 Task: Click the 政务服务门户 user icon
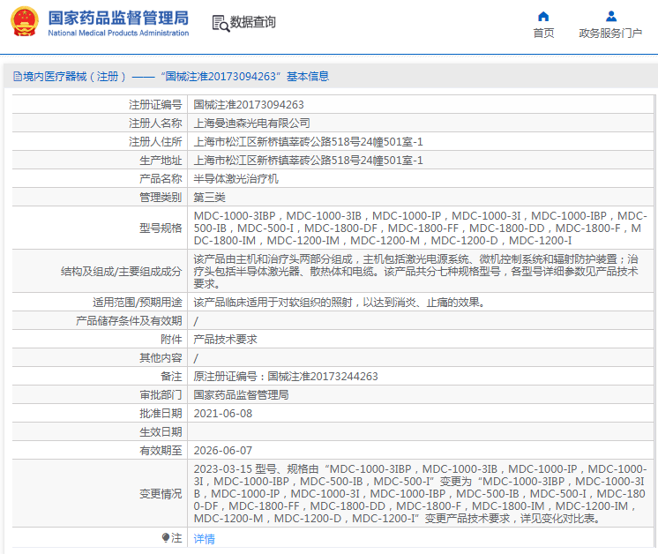click(x=611, y=17)
